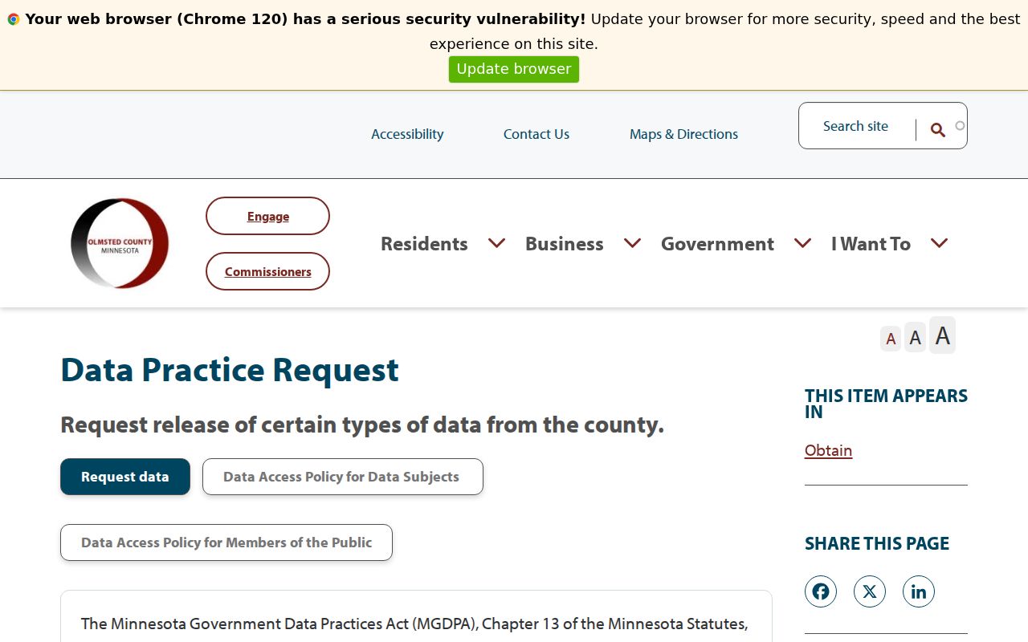Screen dimensions: 1028x642
Task: Open the Residents menu item
Action: (x=424, y=244)
